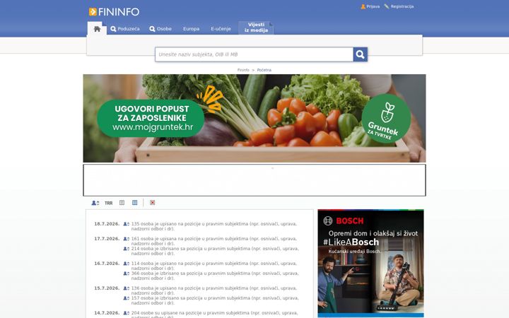Open '135 osoba je upisano' entry

click(x=214, y=226)
